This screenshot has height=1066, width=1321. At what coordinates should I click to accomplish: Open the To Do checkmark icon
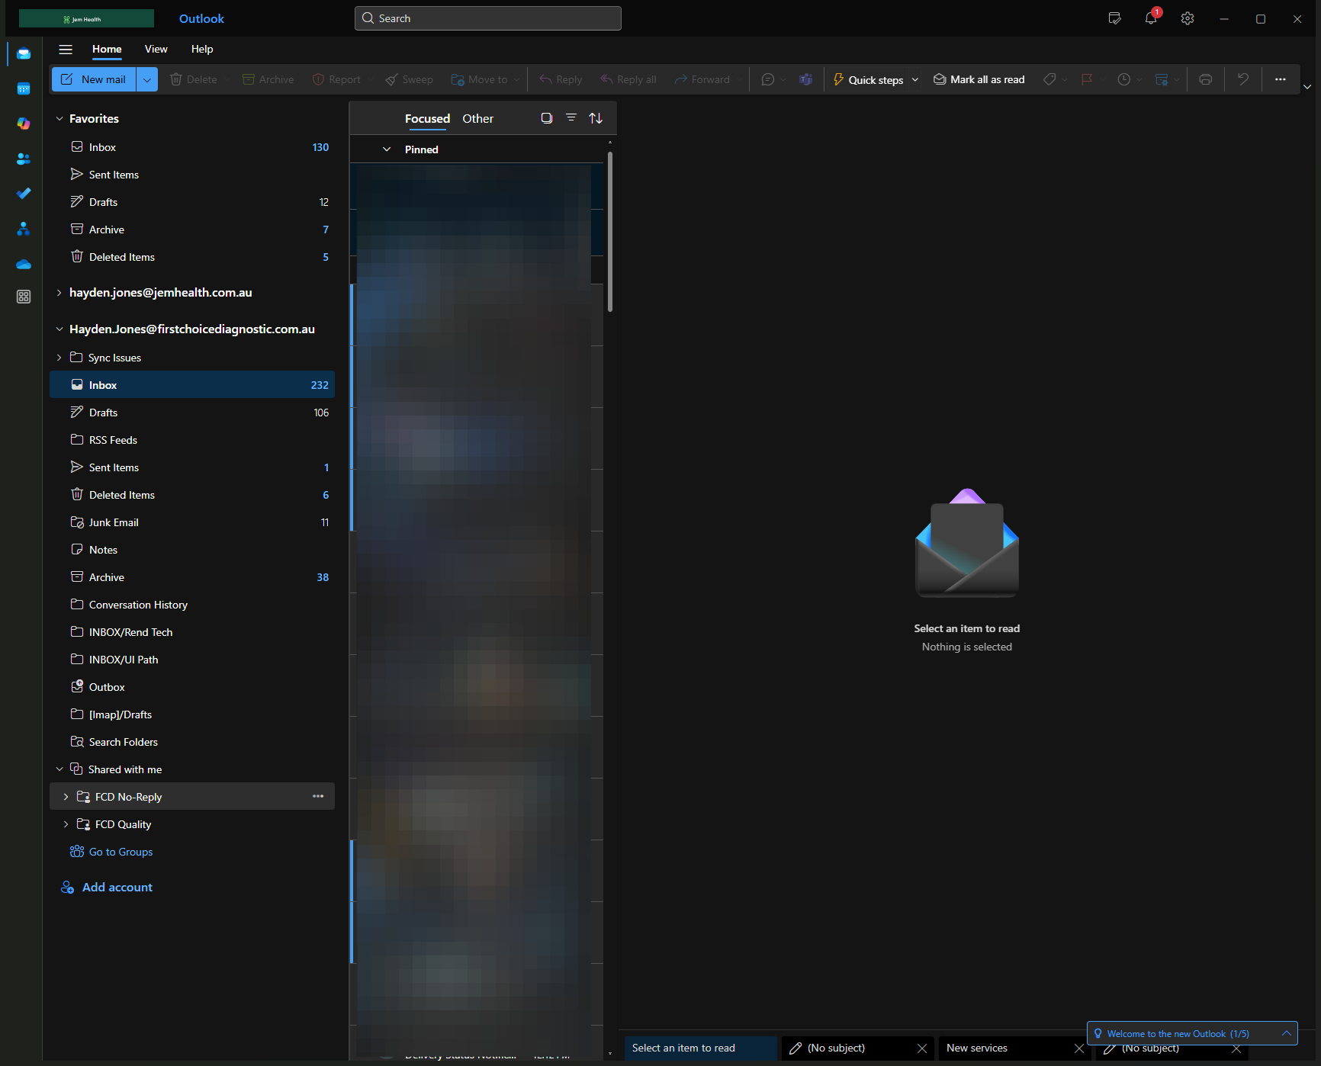coord(24,194)
